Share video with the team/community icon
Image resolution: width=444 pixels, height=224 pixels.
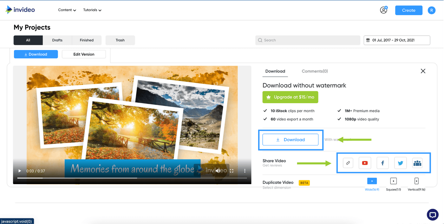click(417, 163)
